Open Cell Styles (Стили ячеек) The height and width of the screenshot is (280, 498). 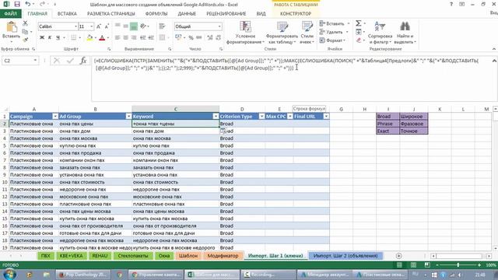(307, 33)
